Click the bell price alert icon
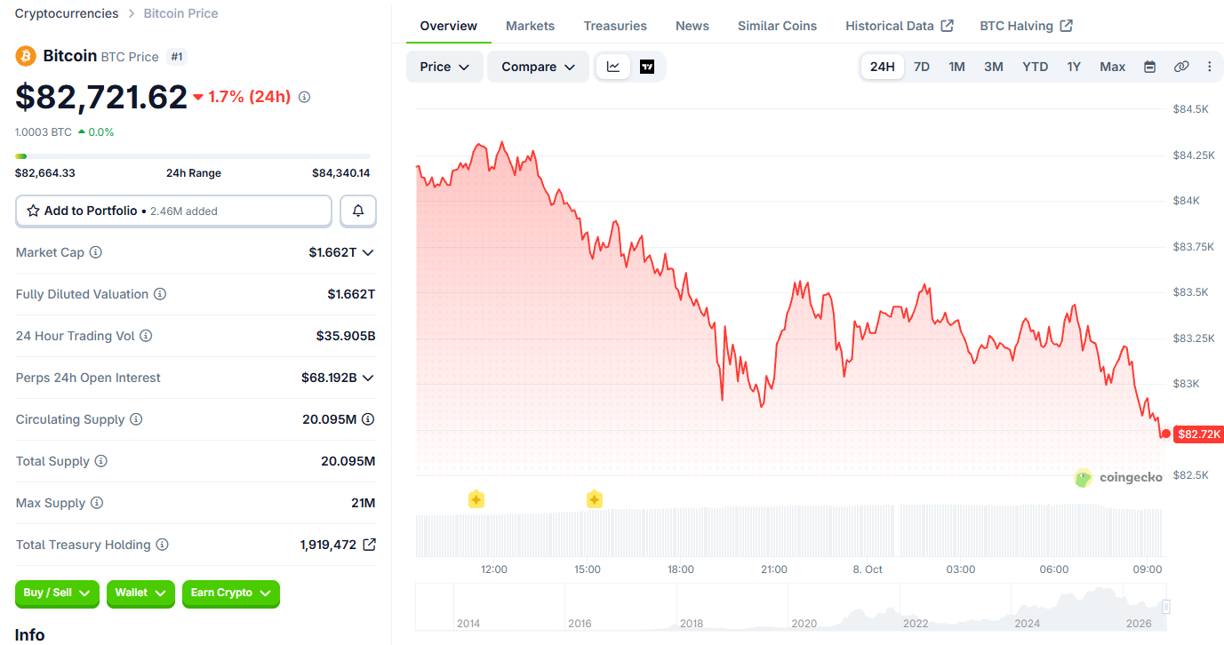 [358, 211]
